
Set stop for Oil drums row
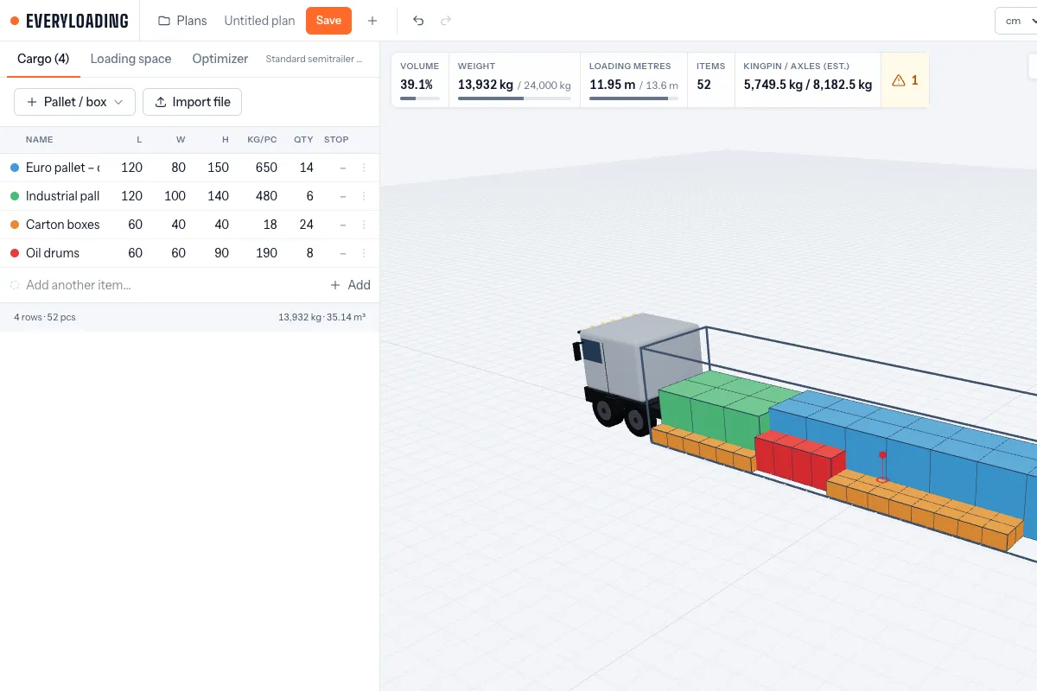[x=343, y=253]
